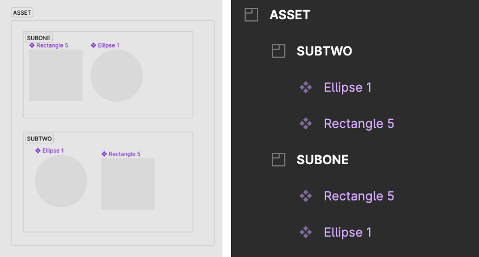Viewport: 479px width, 257px height.
Task: Click the SUBONE frame icon in layers panel
Action: tap(279, 160)
